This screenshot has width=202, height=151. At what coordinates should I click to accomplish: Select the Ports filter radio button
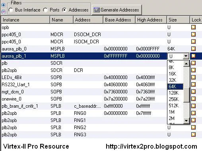[x=45, y=10]
